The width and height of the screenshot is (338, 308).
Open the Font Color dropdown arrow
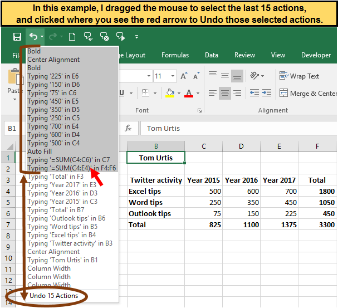coord(198,94)
